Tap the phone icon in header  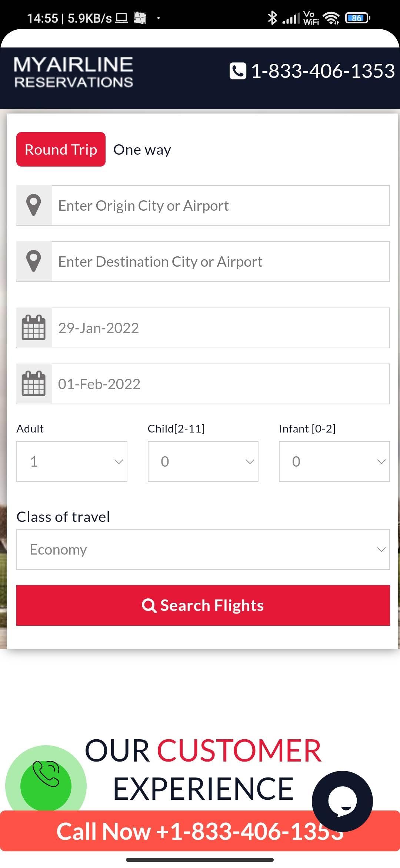[238, 71]
